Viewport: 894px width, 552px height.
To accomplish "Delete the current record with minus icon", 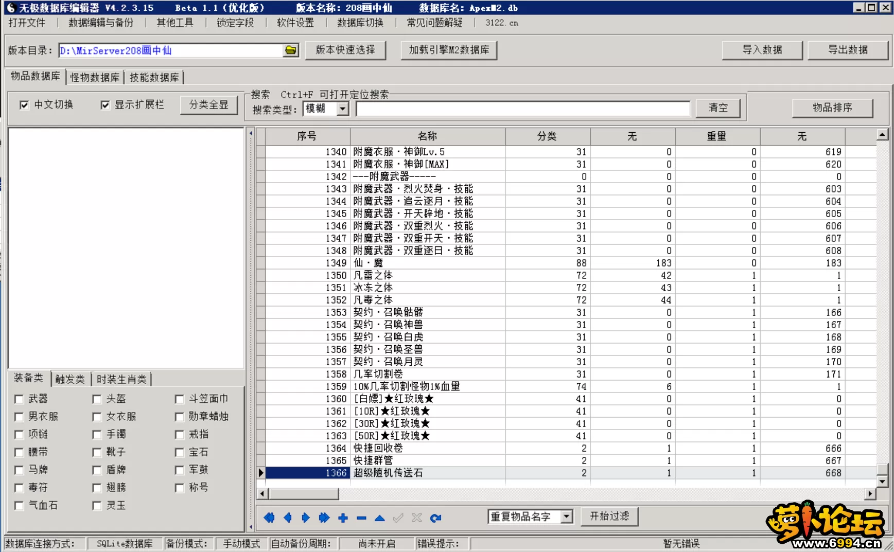I will coord(361,518).
